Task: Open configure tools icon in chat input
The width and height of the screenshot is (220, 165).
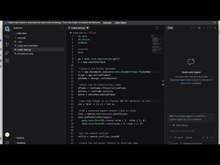Action: pos(203,137)
